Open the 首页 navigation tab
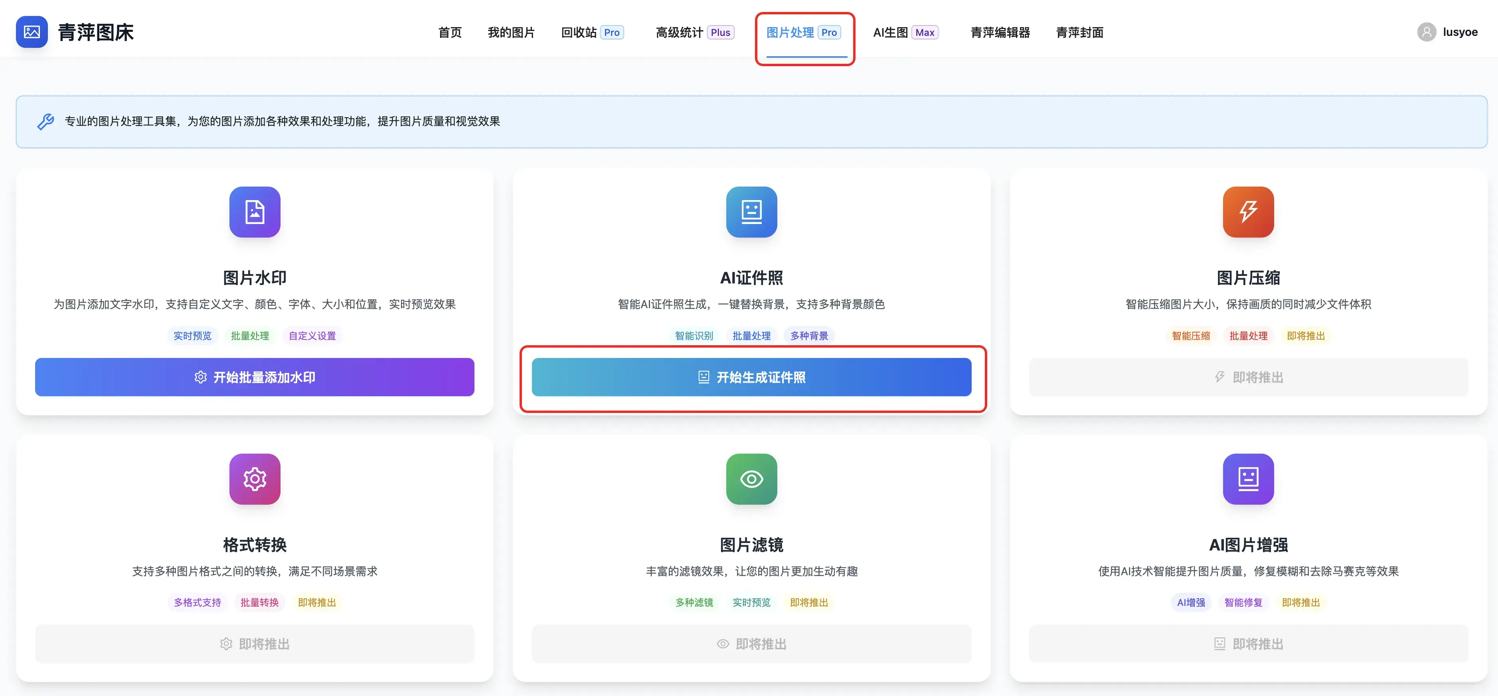 pyautogui.click(x=449, y=33)
